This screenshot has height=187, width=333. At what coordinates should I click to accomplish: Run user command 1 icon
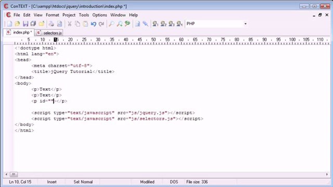(156, 24)
